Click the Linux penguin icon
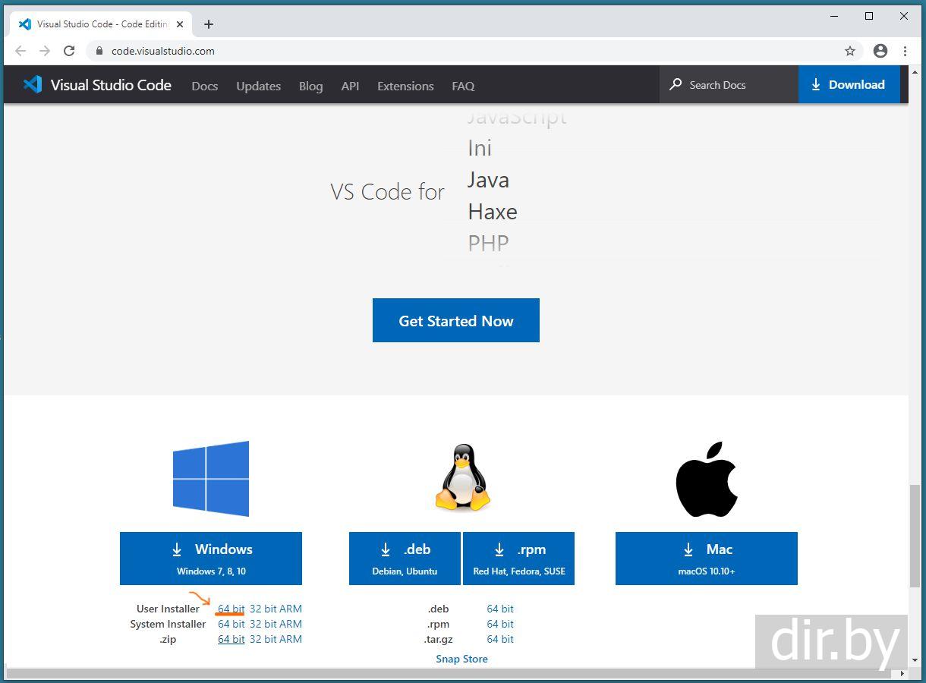 [x=462, y=478]
